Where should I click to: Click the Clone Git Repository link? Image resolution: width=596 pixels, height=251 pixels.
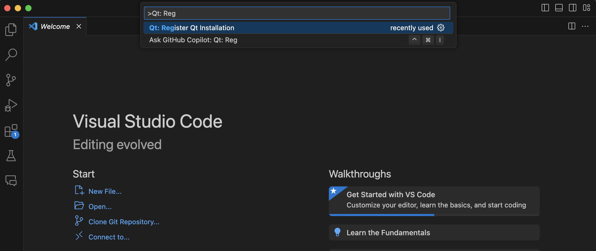[124, 222]
